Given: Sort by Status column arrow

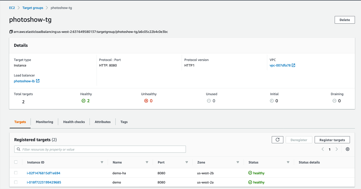Looking at the screenshot, I should [288, 162].
